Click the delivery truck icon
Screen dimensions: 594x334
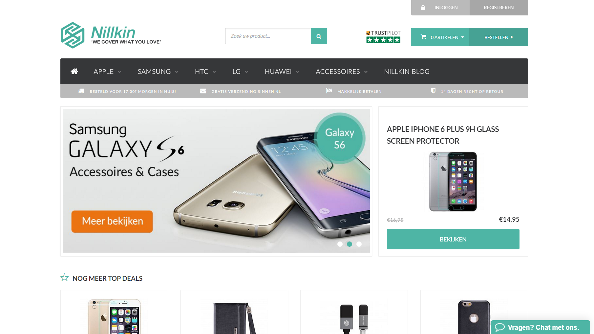(81, 91)
